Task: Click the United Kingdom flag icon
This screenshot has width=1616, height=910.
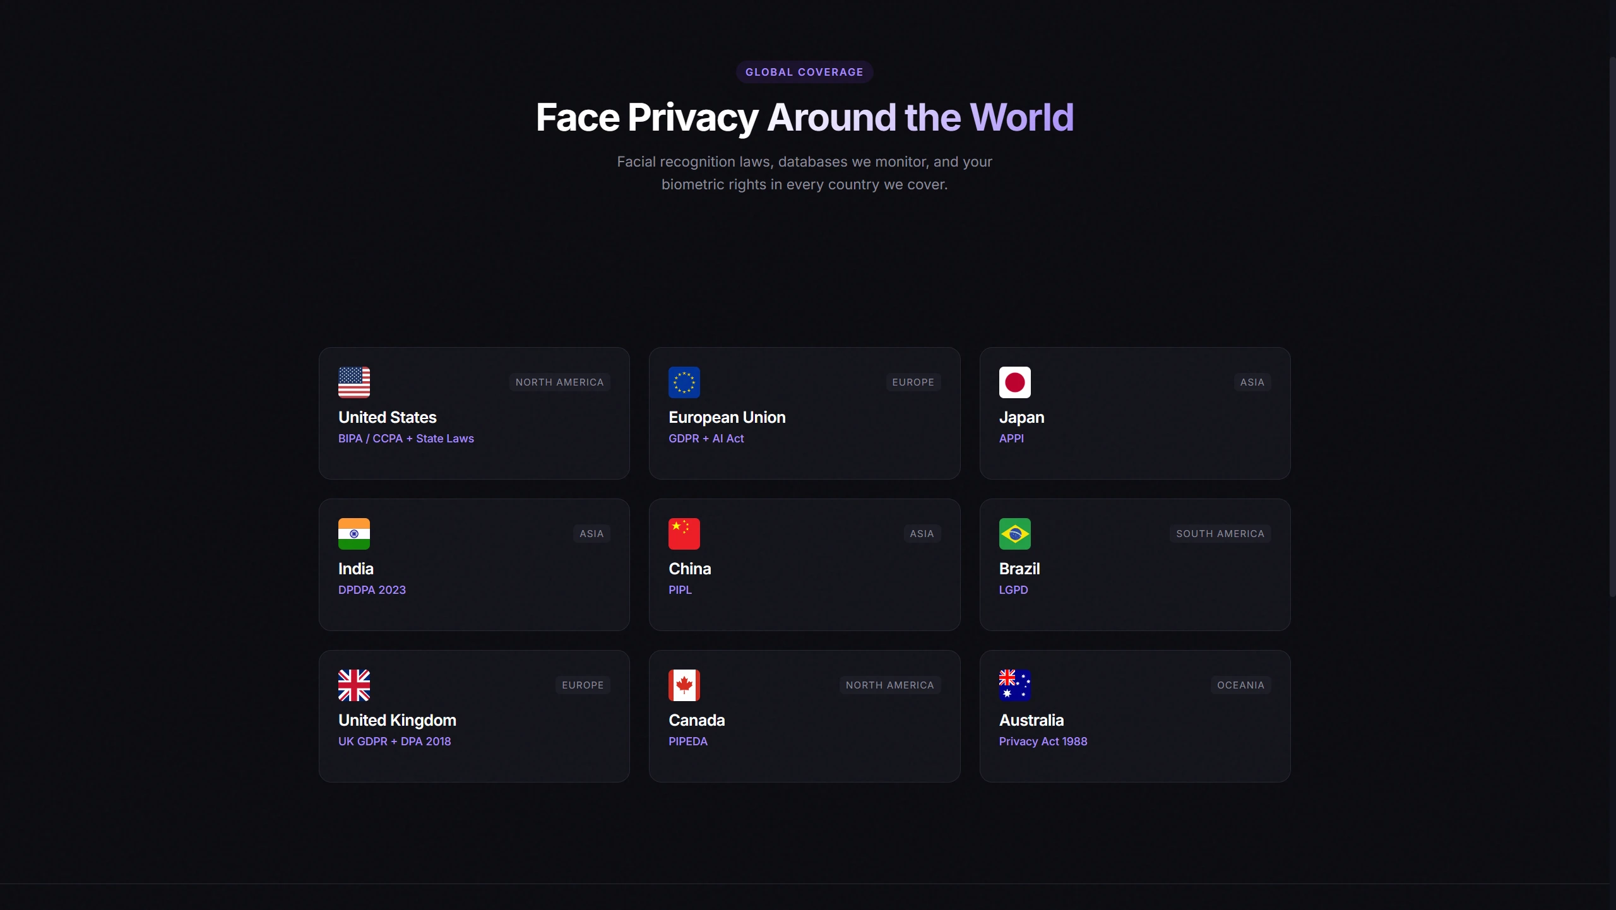Action: point(353,685)
